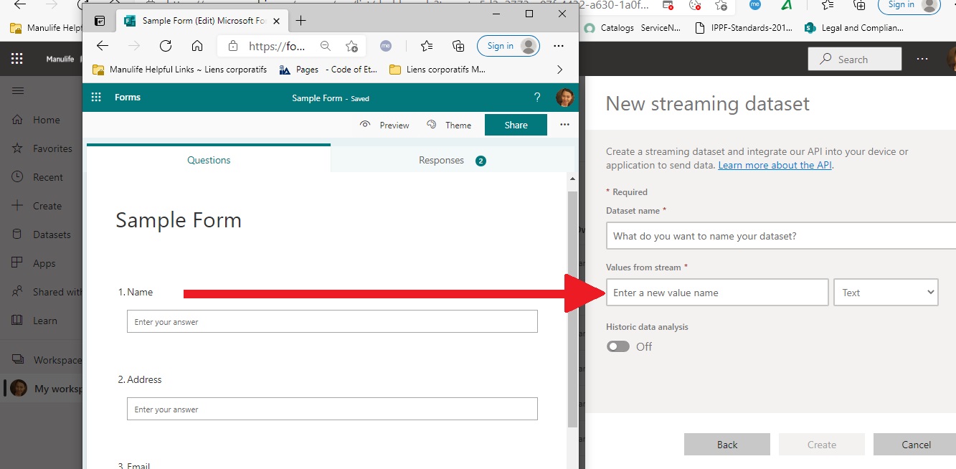
Task: Switch to the Questions tab
Action: [208, 160]
